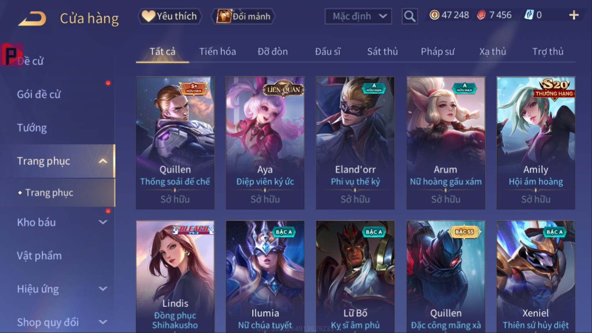This screenshot has width=592, height=333.
Task: Switch to the Pháp sư tab
Action: (x=437, y=51)
